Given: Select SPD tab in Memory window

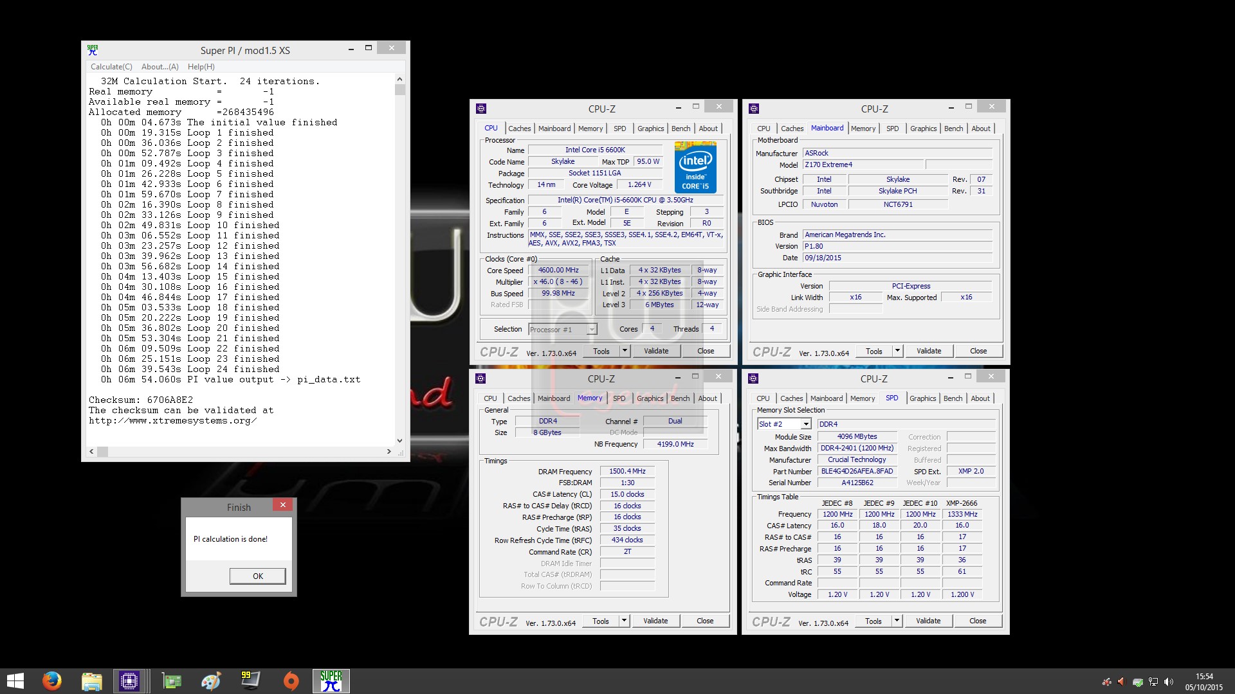Looking at the screenshot, I should pos(619,398).
